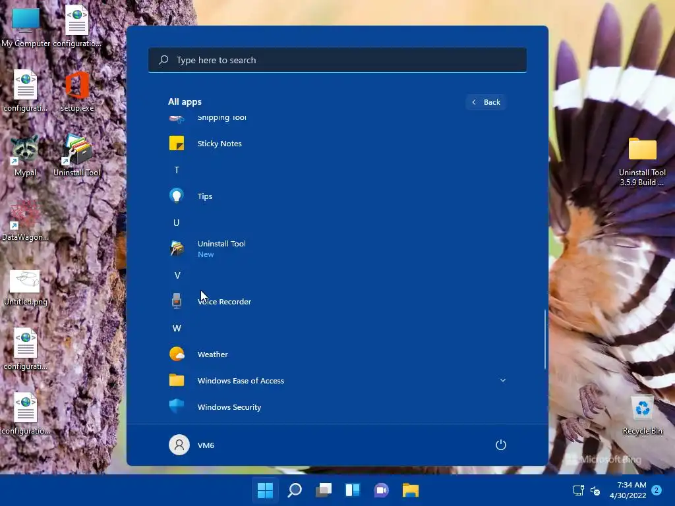Launch the Weather app icon
The height and width of the screenshot is (506, 675).
click(177, 354)
